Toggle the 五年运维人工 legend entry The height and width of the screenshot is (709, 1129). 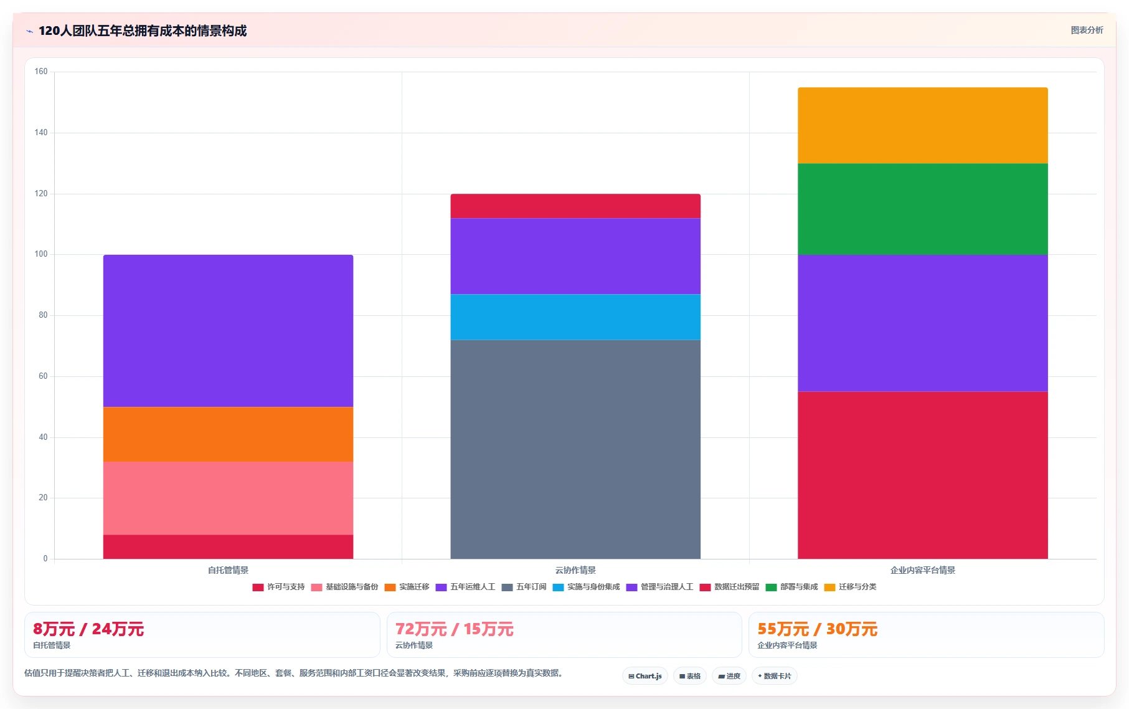465,587
